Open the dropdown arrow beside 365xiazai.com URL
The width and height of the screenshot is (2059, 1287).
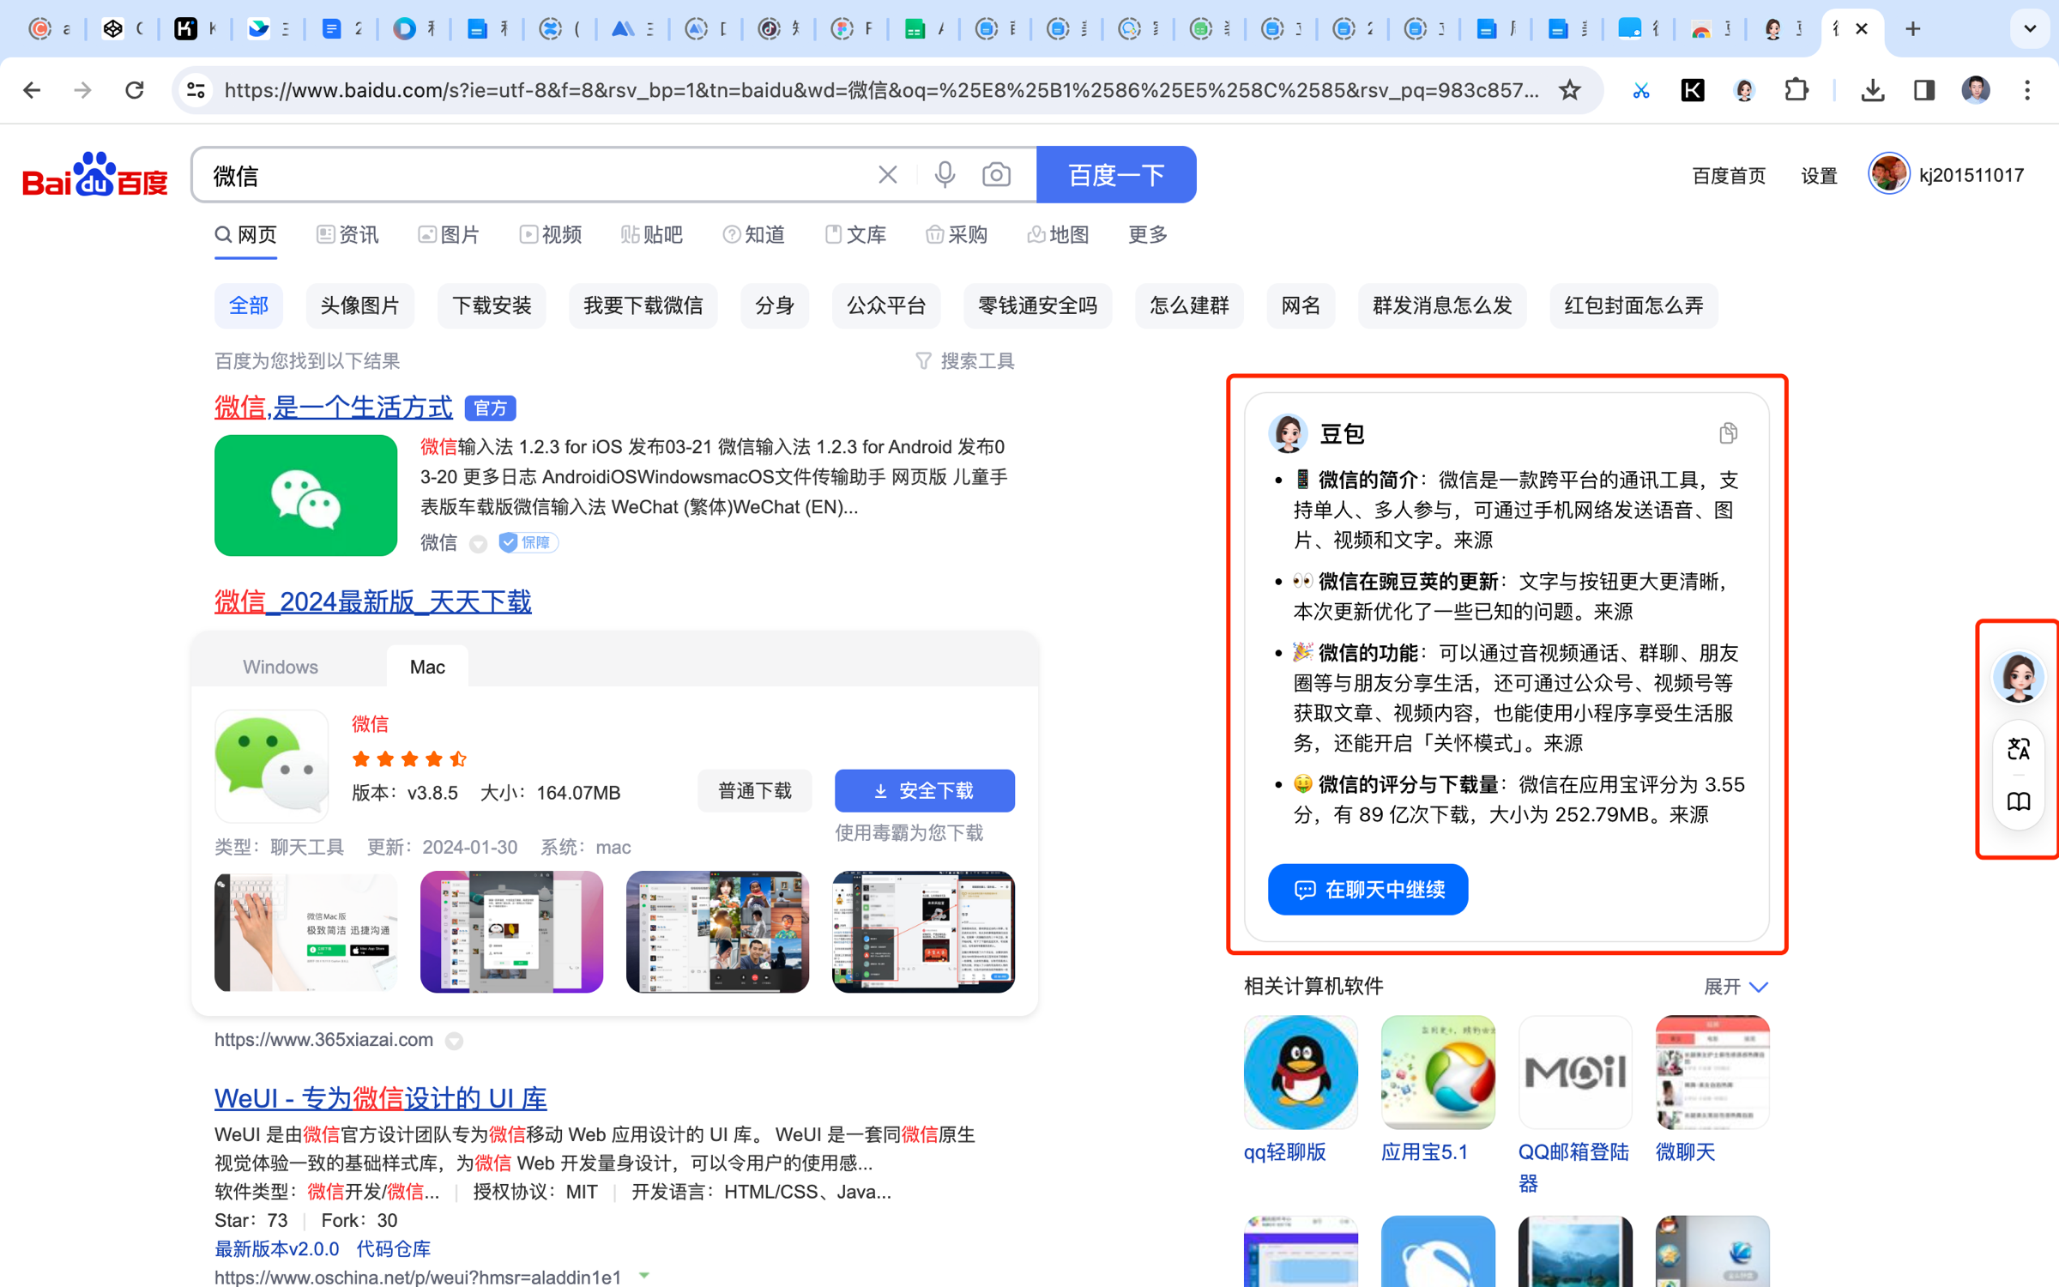(455, 1041)
